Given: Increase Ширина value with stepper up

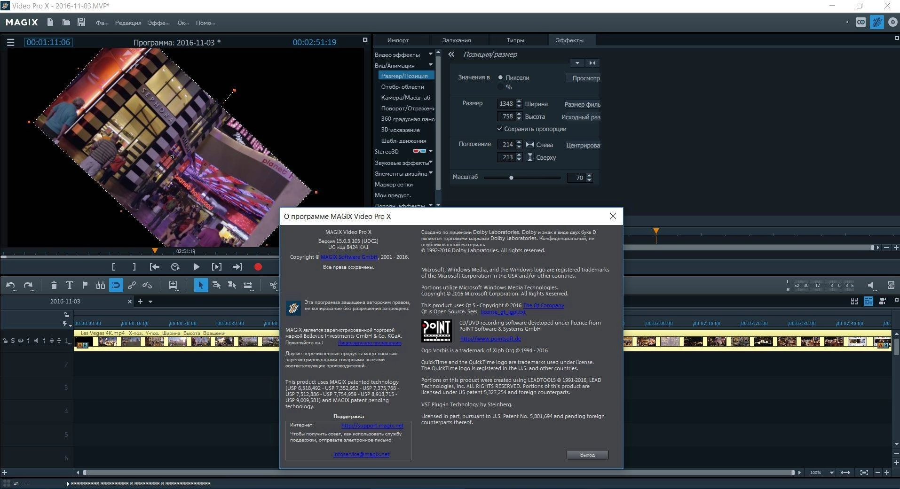Looking at the screenshot, I should coord(519,101).
